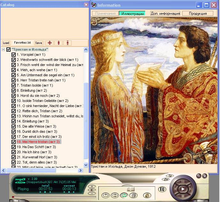Viewport: 220px width, 202px height.
Task: Select track 19. Ha Das Schiff
Action: 36,147
